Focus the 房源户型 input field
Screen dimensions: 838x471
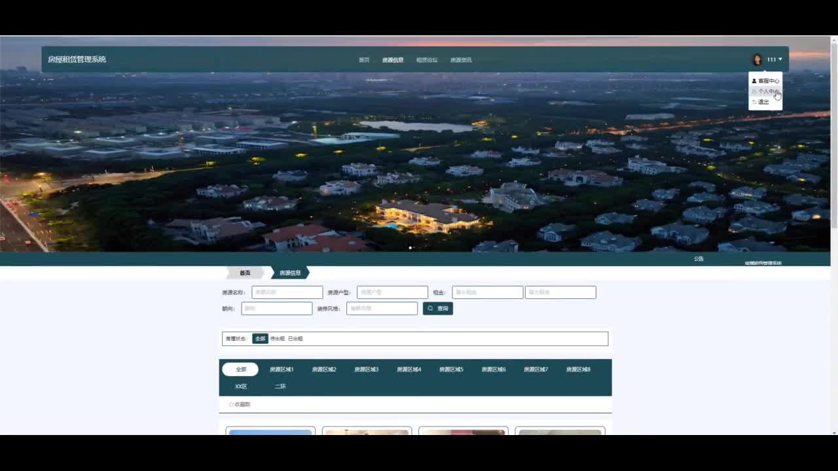pyautogui.click(x=392, y=292)
